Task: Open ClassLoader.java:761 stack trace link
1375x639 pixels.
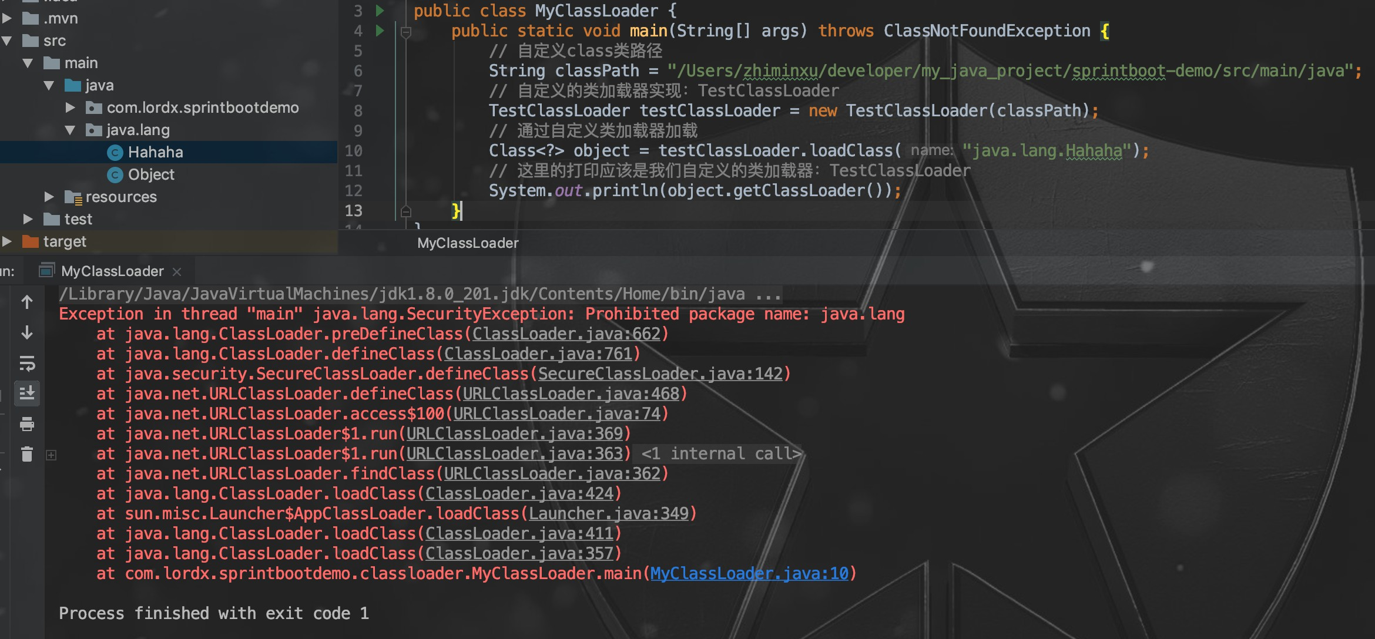Action: [538, 354]
